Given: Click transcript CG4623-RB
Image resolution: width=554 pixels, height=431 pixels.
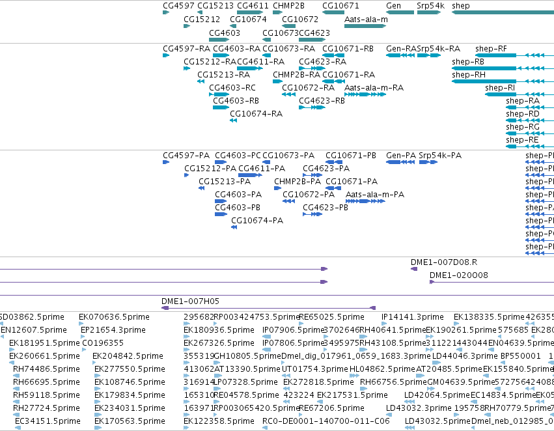Looking at the screenshot, I should 312,108.
